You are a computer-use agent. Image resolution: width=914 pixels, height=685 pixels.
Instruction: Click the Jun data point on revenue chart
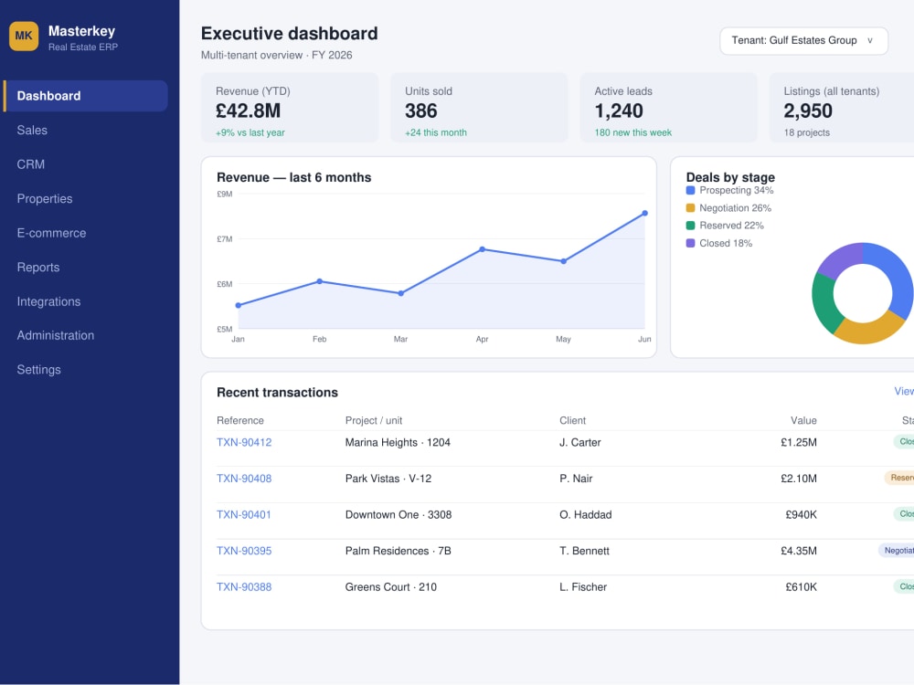pos(644,213)
